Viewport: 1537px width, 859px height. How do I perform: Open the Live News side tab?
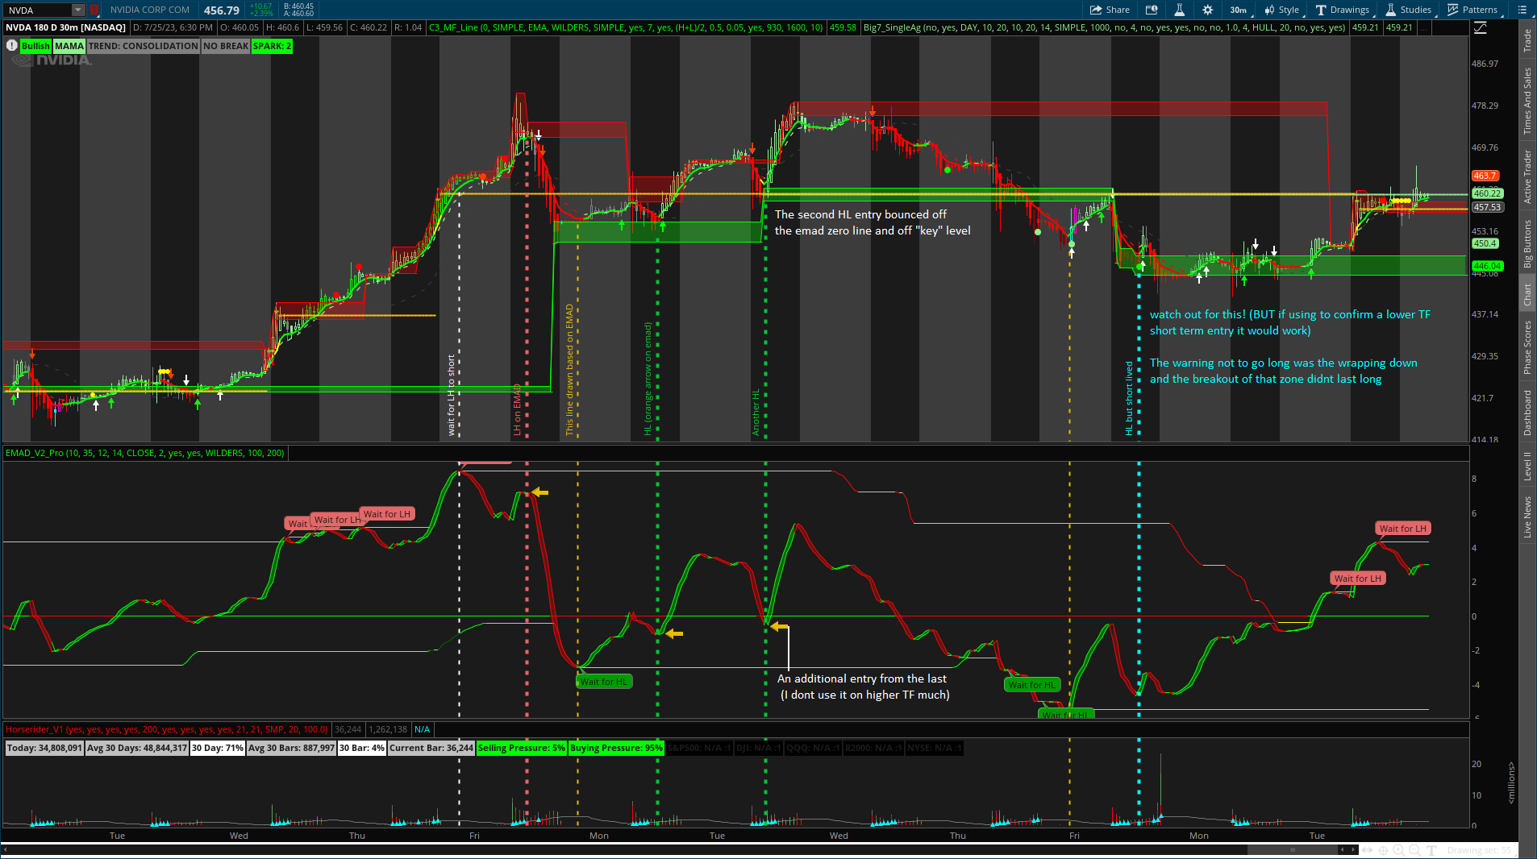click(1527, 517)
